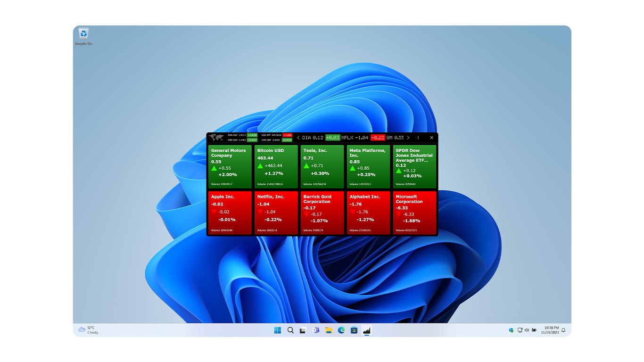Click green up arrow on Meta Platforms tile
Viewport: 644px width, 362px height.
click(x=353, y=168)
